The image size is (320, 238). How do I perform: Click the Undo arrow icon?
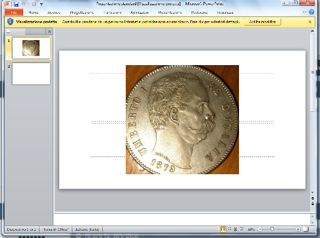pyautogui.click(x=24, y=4)
